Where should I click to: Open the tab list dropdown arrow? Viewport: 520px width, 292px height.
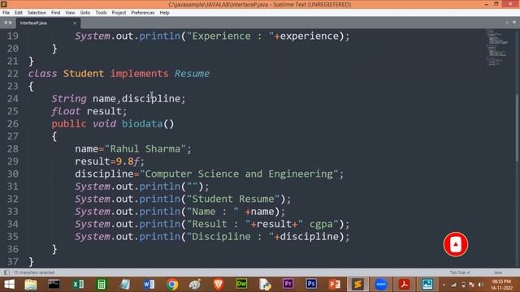coord(514,23)
